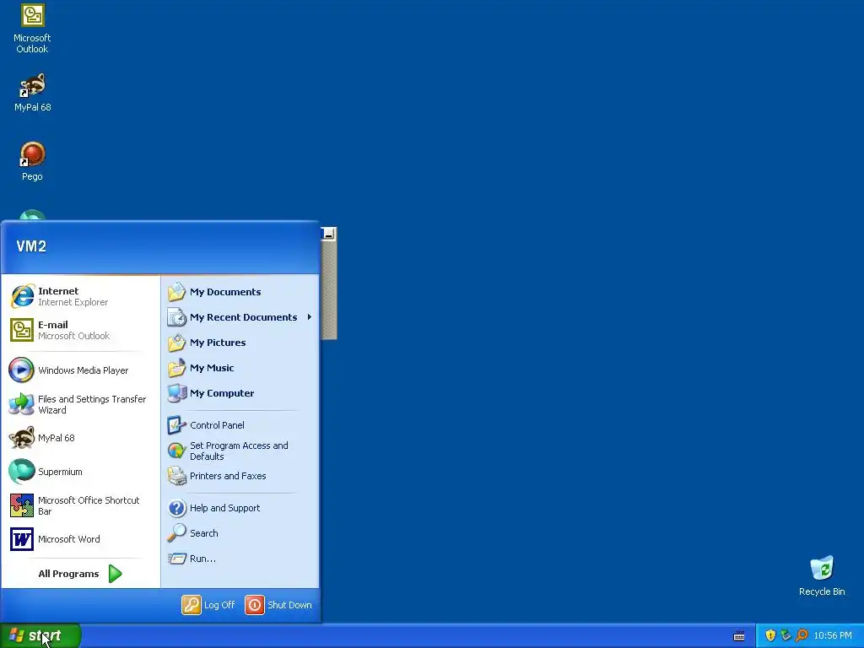Click My Recent Documents menu entry

tap(240, 317)
